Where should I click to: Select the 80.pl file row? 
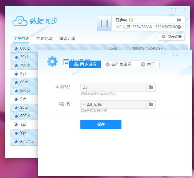(x=24, y=82)
